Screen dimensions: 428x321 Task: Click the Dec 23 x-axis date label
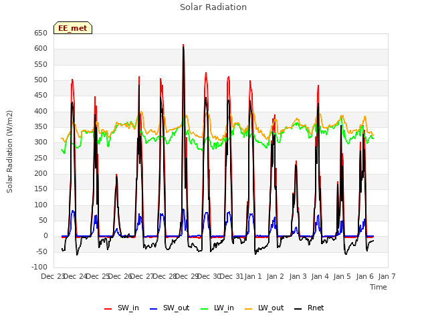52,276
